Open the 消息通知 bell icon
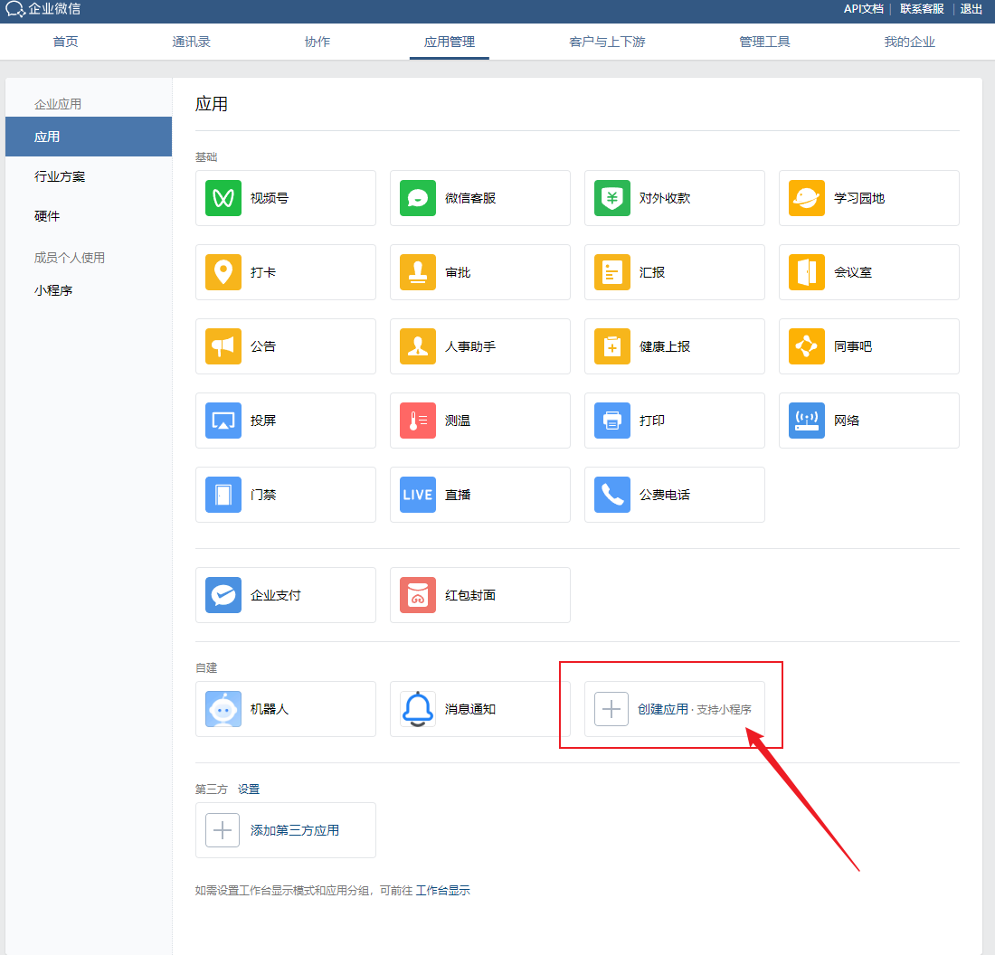The image size is (995, 955). pyautogui.click(x=418, y=709)
